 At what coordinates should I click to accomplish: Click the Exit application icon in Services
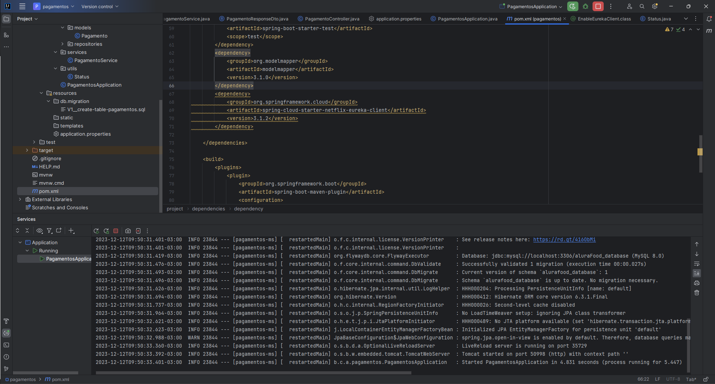tap(138, 231)
